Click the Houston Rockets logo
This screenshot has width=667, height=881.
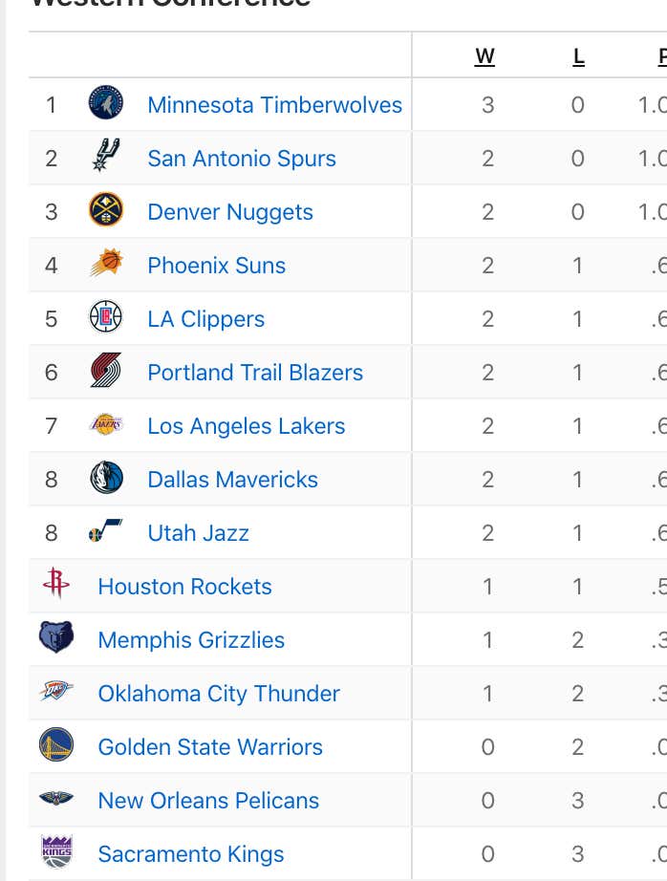tap(56, 583)
